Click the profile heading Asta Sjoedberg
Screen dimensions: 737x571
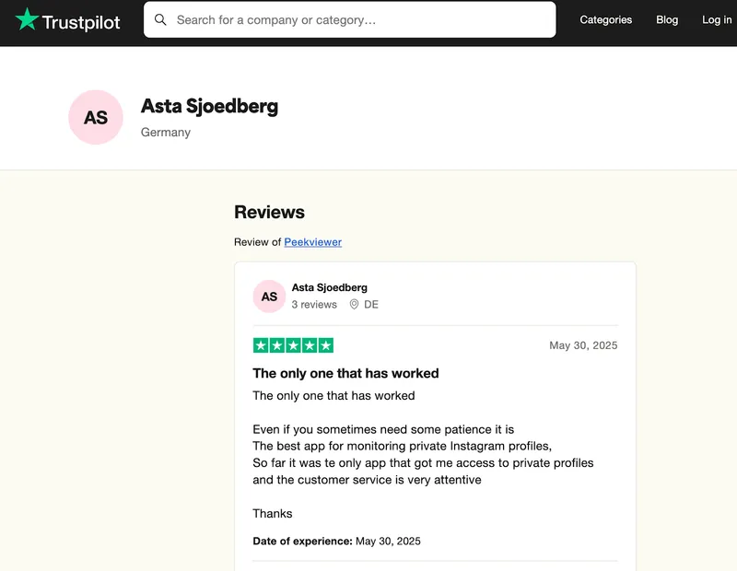tap(209, 106)
